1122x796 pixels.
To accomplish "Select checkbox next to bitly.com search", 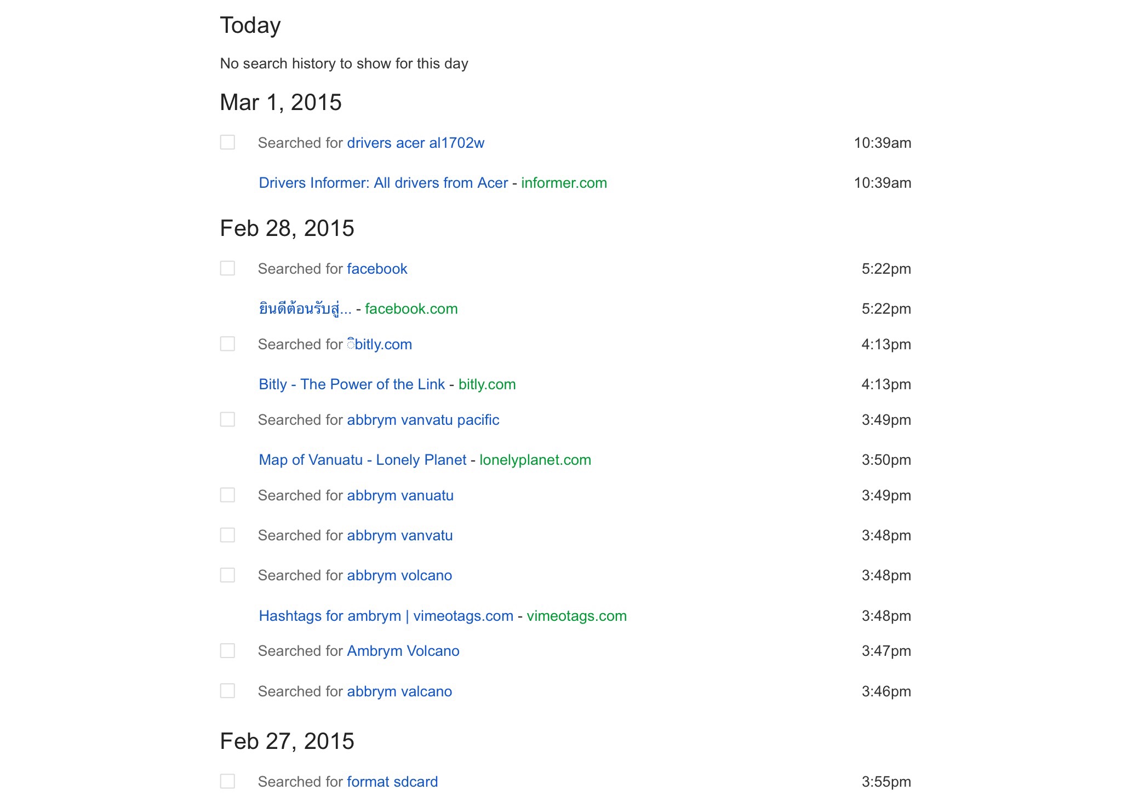I will coord(227,344).
